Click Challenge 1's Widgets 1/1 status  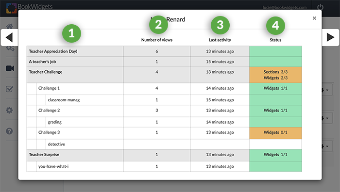[275, 88]
